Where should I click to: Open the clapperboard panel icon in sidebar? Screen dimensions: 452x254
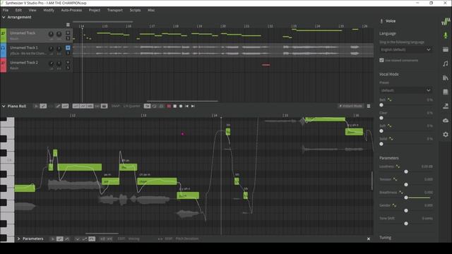point(446,49)
